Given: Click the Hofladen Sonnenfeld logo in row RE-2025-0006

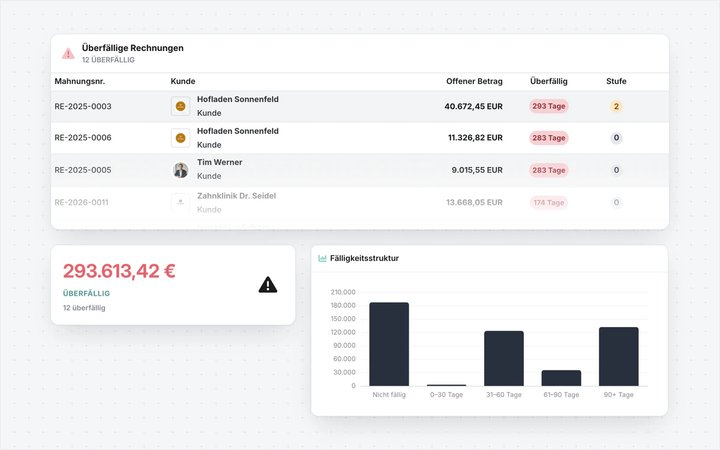Looking at the screenshot, I should point(181,138).
